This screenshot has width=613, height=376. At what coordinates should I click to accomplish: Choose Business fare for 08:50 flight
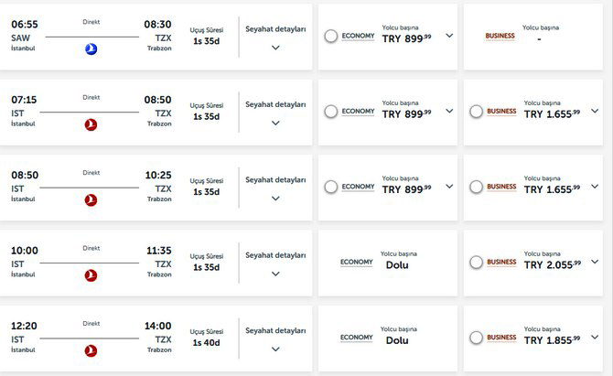477,187
